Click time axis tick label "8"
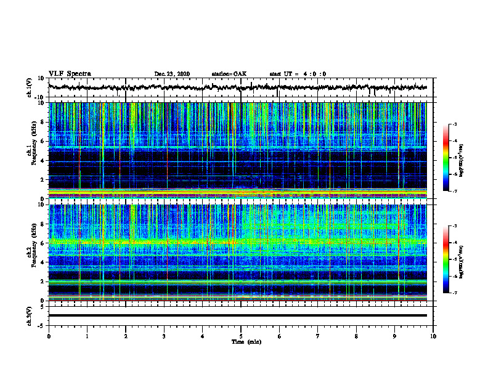Image resolution: width=488 pixels, height=377 pixels. click(x=356, y=336)
